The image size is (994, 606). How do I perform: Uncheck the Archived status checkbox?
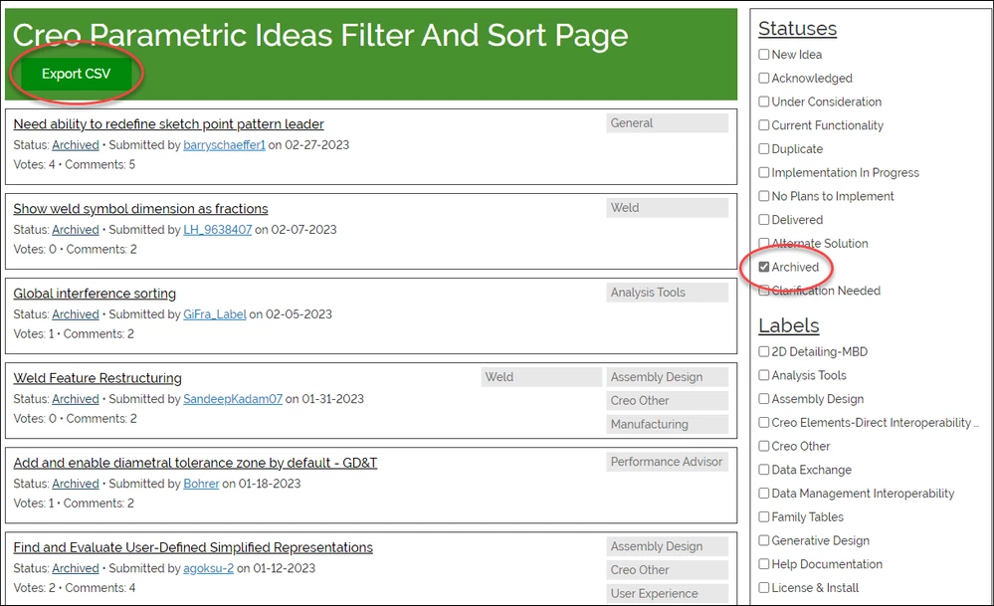[x=764, y=267]
